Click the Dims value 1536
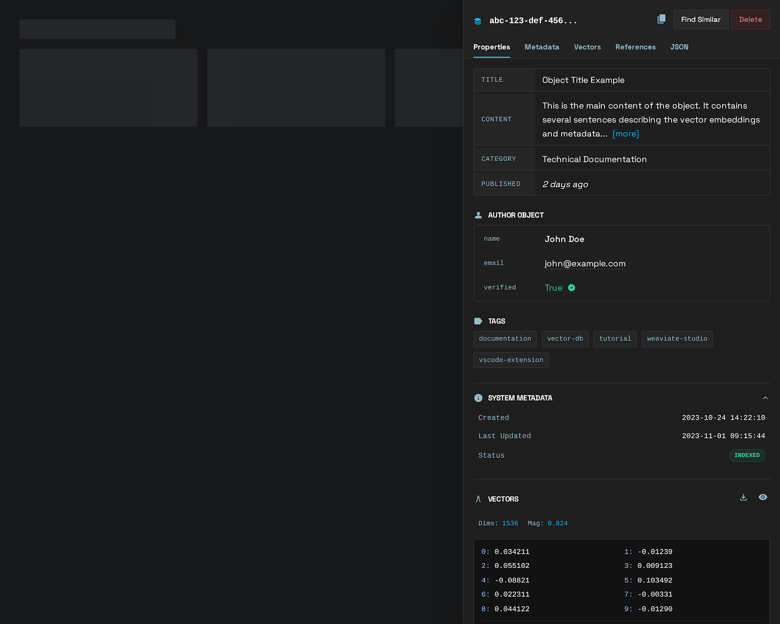Image resolution: width=780 pixels, height=624 pixels. click(510, 523)
